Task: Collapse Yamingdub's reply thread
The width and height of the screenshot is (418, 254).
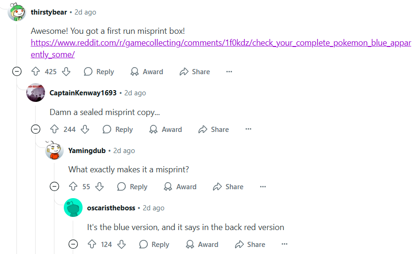Action: click(54, 187)
